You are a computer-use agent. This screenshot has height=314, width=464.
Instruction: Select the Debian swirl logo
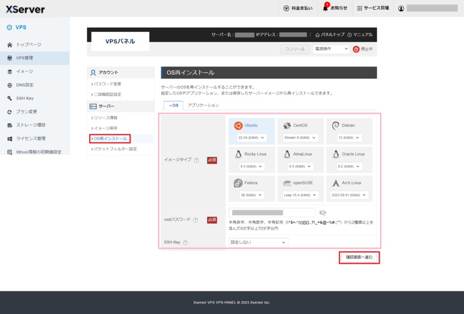click(x=336, y=126)
